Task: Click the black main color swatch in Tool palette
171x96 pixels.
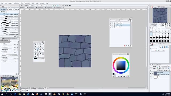Action: tap(35, 58)
